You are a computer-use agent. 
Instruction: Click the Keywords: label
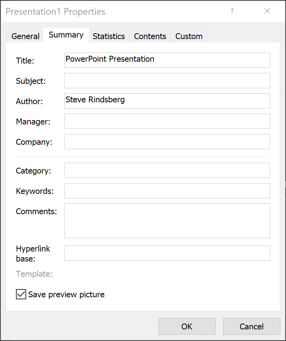(x=35, y=191)
